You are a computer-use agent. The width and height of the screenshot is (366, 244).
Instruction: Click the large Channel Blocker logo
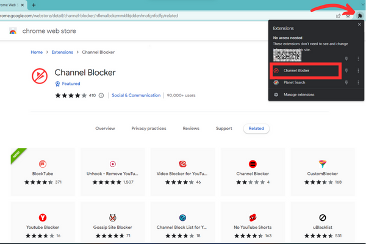pos(40,76)
